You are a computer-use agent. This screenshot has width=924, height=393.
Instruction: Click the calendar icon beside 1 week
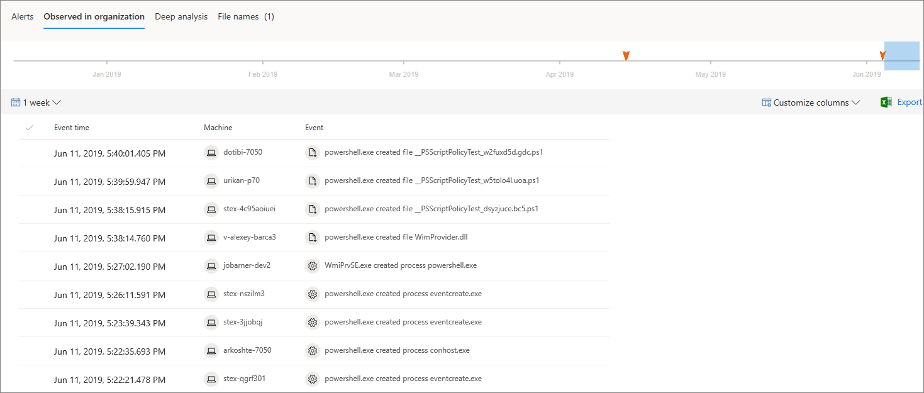(x=16, y=102)
